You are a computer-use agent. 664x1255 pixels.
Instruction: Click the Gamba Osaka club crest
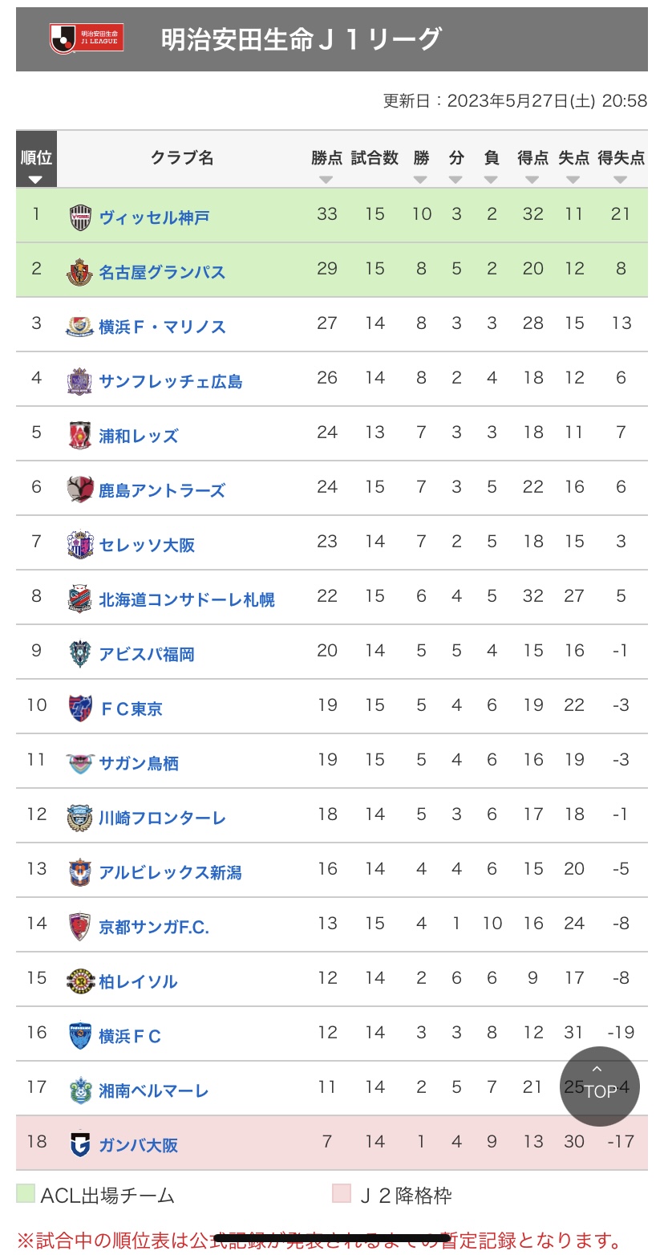click(80, 1144)
